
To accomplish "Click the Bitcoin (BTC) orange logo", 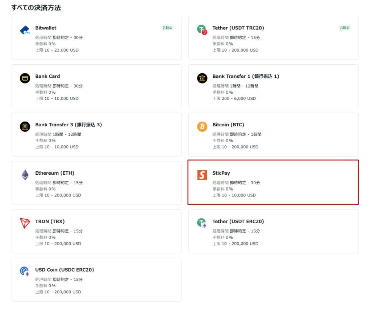I will point(202,127).
